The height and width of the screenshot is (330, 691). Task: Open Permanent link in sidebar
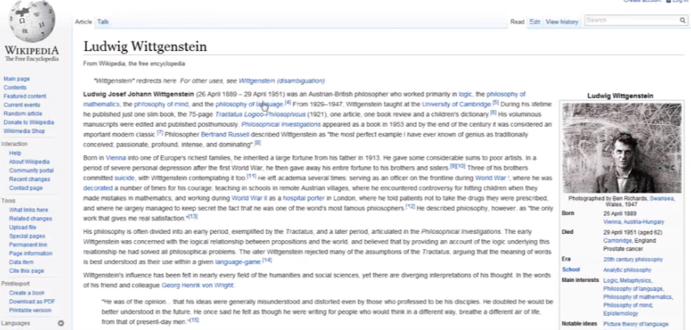pyautogui.click(x=27, y=245)
